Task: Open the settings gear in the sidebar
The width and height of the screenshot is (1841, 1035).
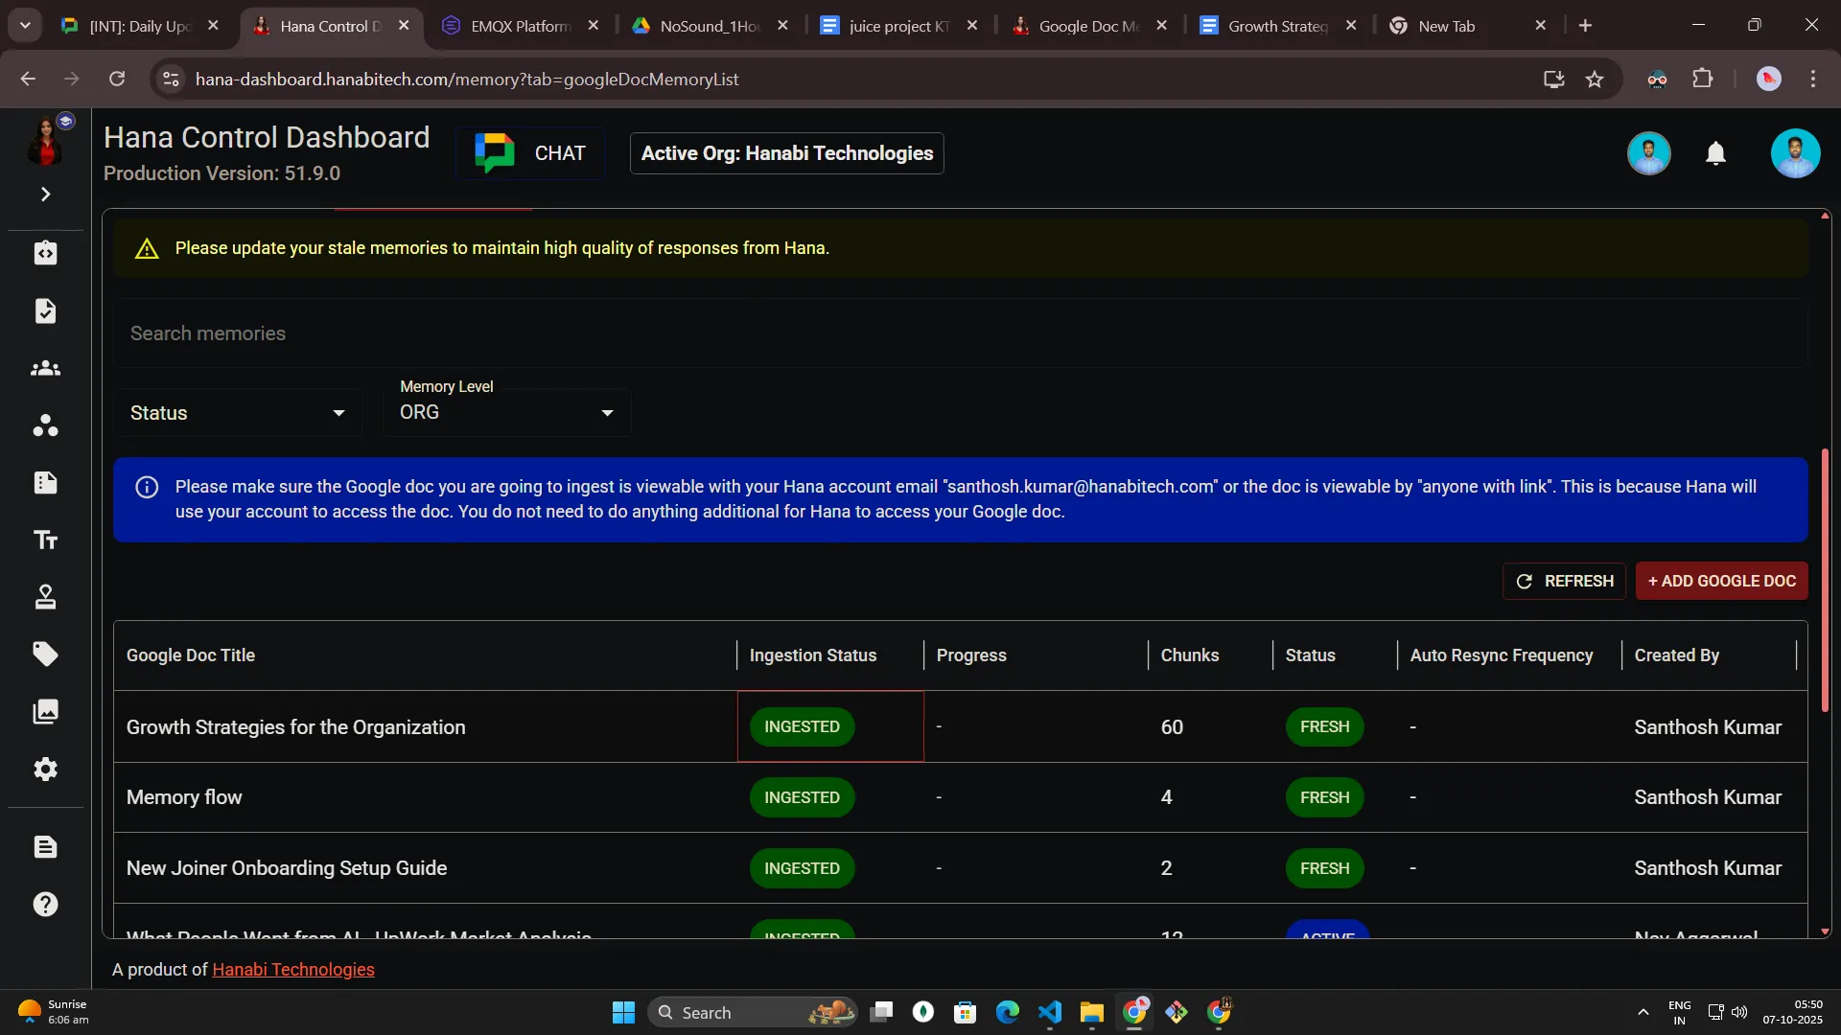Action: click(x=45, y=770)
